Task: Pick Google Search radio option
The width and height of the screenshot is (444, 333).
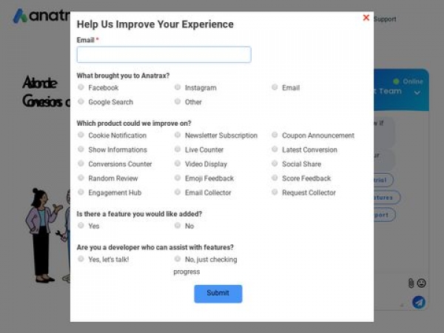Action: (81, 101)
